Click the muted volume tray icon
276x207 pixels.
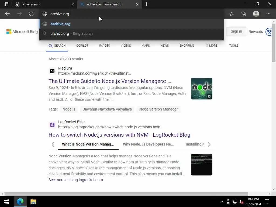(241, 202)
